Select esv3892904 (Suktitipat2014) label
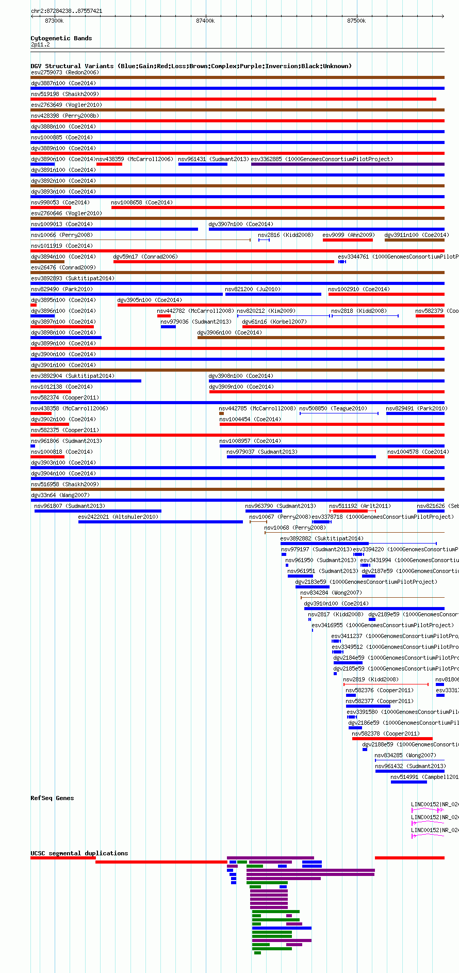Screen dimensions: 459x973 coord(73,376)
